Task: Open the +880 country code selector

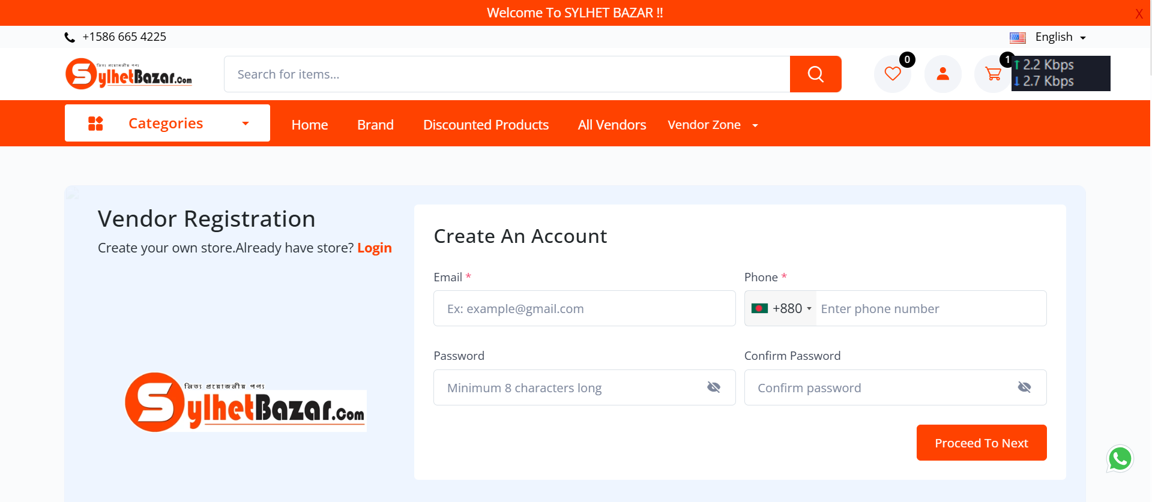Action: pos(780,308)
